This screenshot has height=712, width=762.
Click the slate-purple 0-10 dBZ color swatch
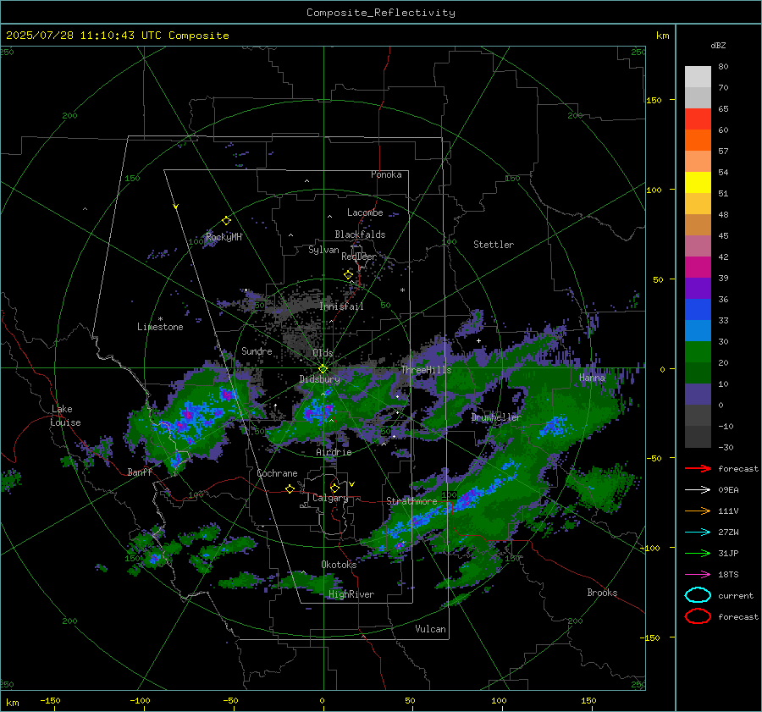tap(698, 395)
